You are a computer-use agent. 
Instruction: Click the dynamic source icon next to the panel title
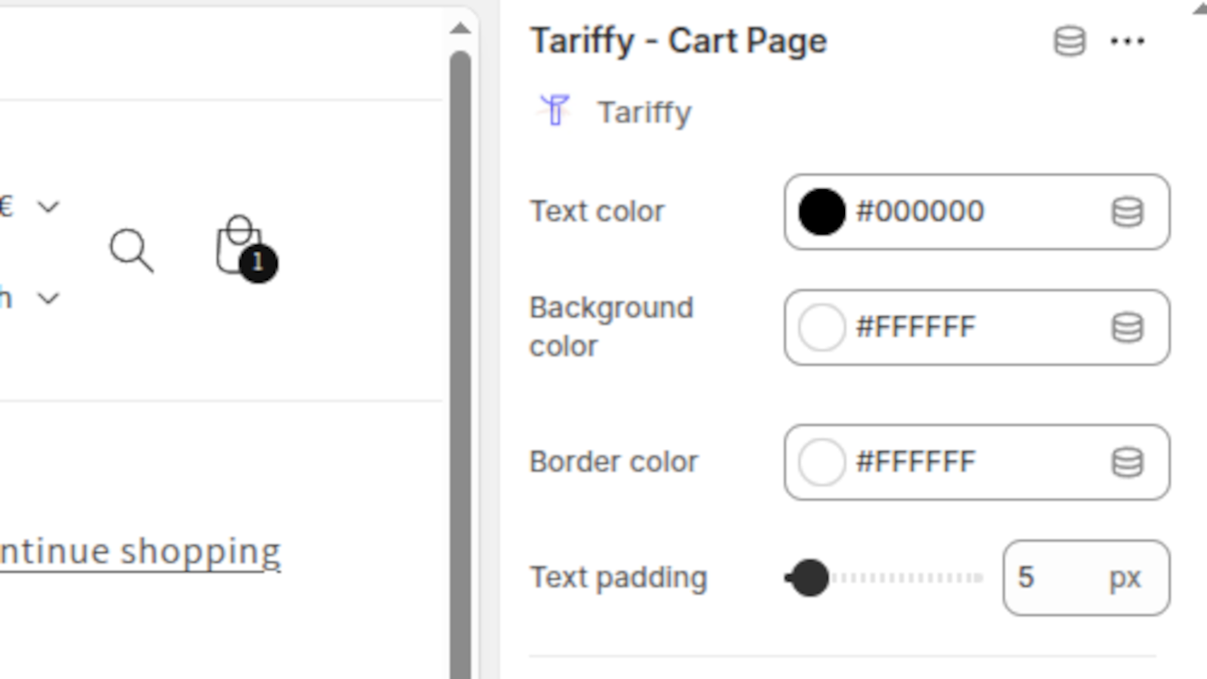[x=1068, y=41]
